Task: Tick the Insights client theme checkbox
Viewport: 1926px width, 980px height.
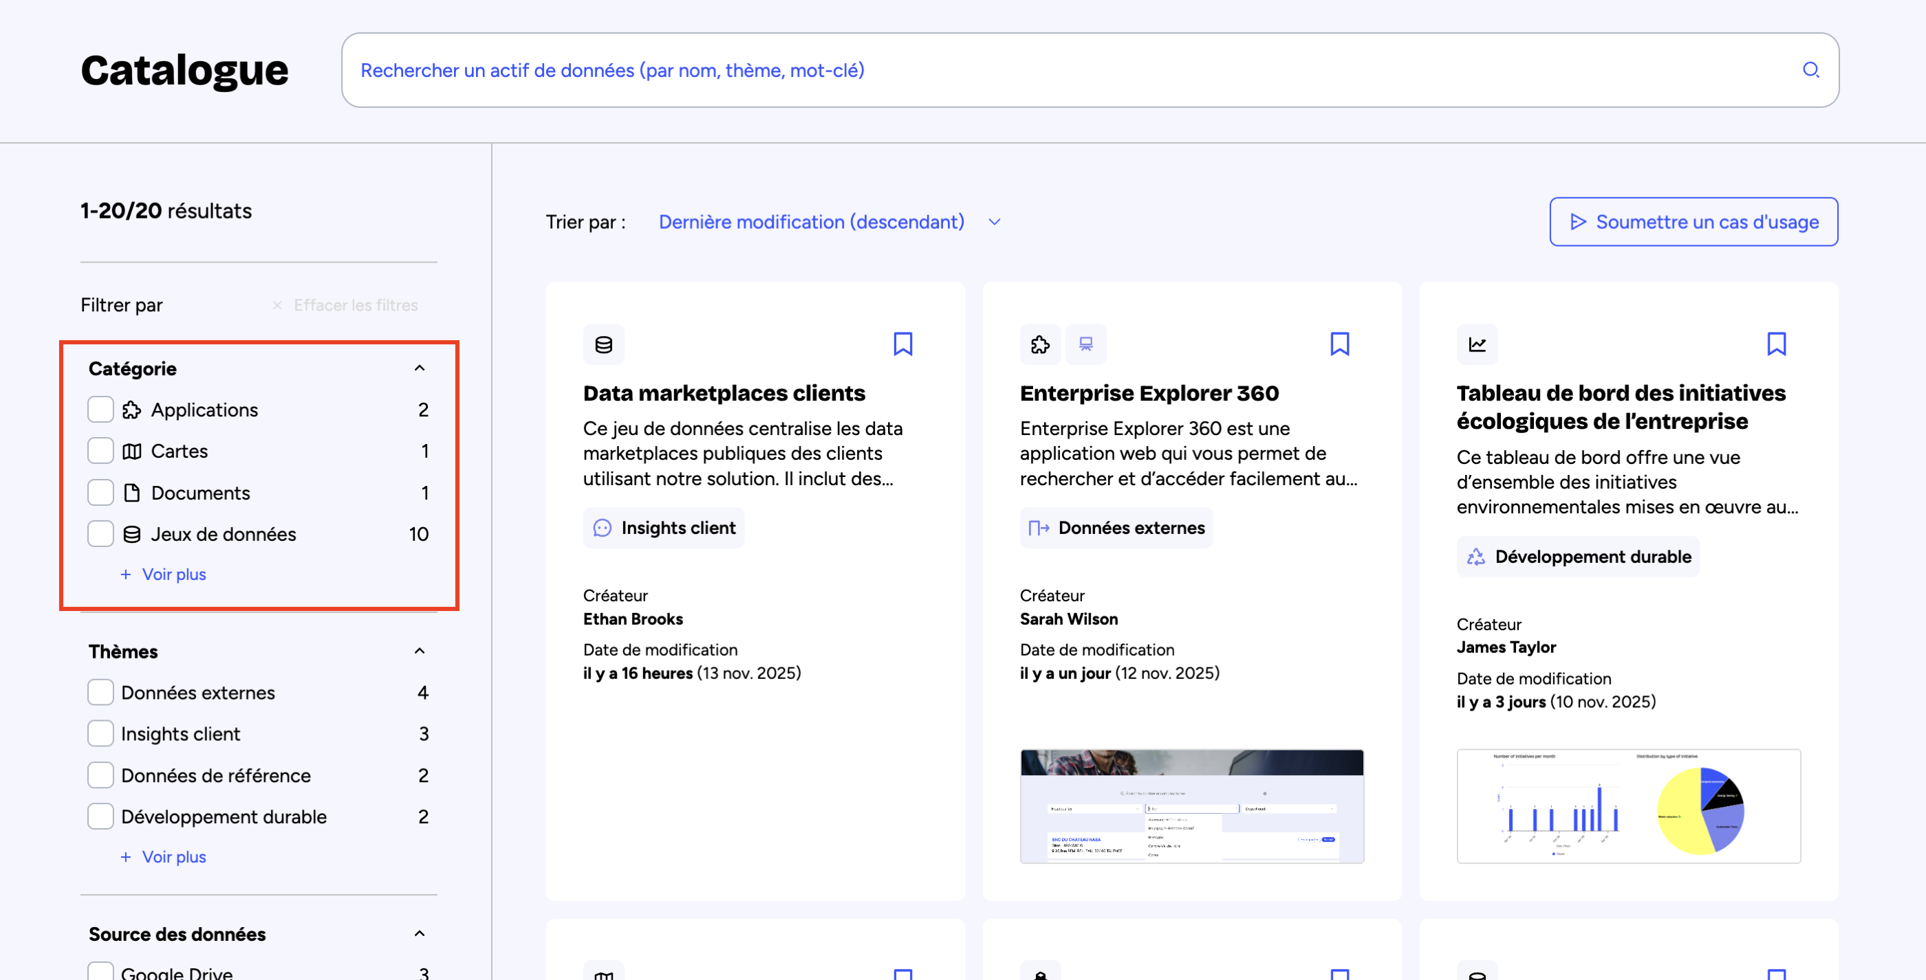Action: pos(100,733)
